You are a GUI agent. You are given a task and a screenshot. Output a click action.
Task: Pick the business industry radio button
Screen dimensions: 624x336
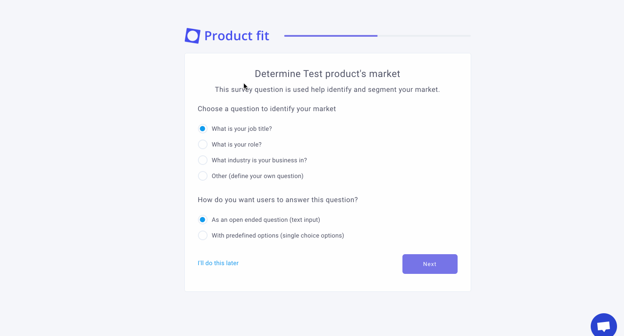pos(202,160)
